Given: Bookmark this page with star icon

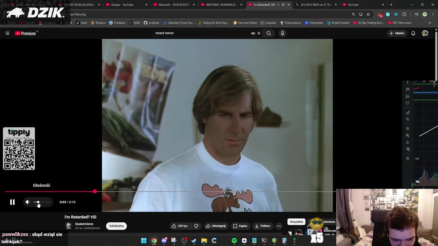Looking at the screenshot, I should [368, 14].
